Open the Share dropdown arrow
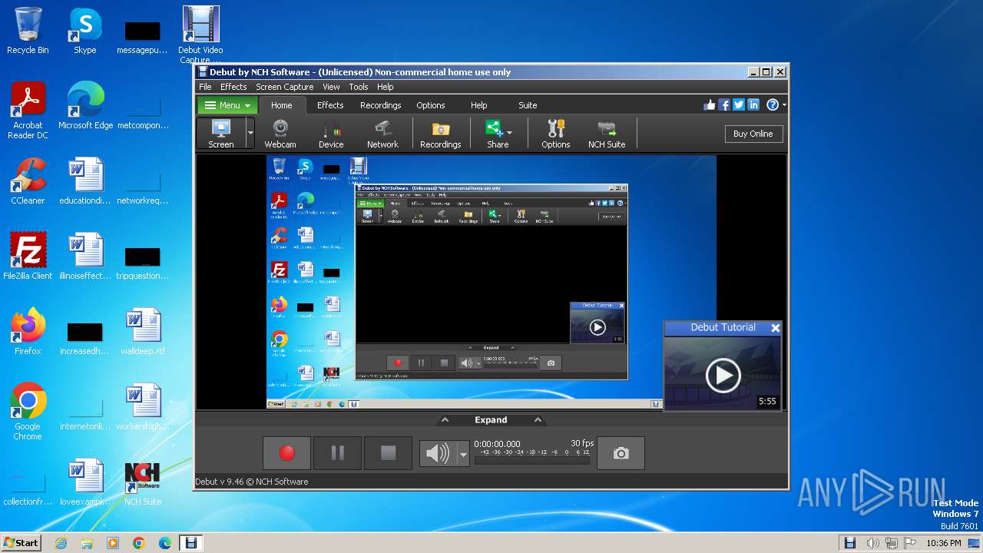The width and height of the screenshot is (983, 553). coord(509,132)
